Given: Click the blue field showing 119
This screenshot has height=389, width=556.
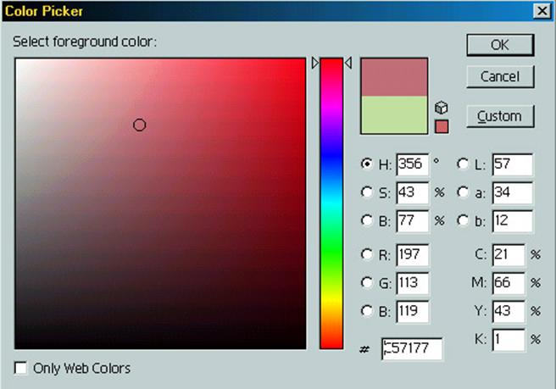Looking at the screenshot, I should coord(413,311).
